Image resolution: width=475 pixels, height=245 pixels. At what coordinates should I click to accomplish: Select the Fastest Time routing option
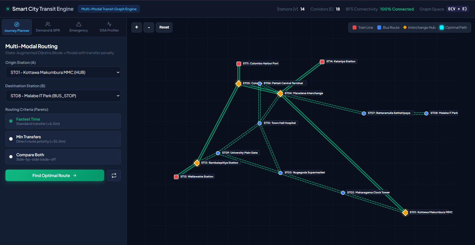[63, 121]
